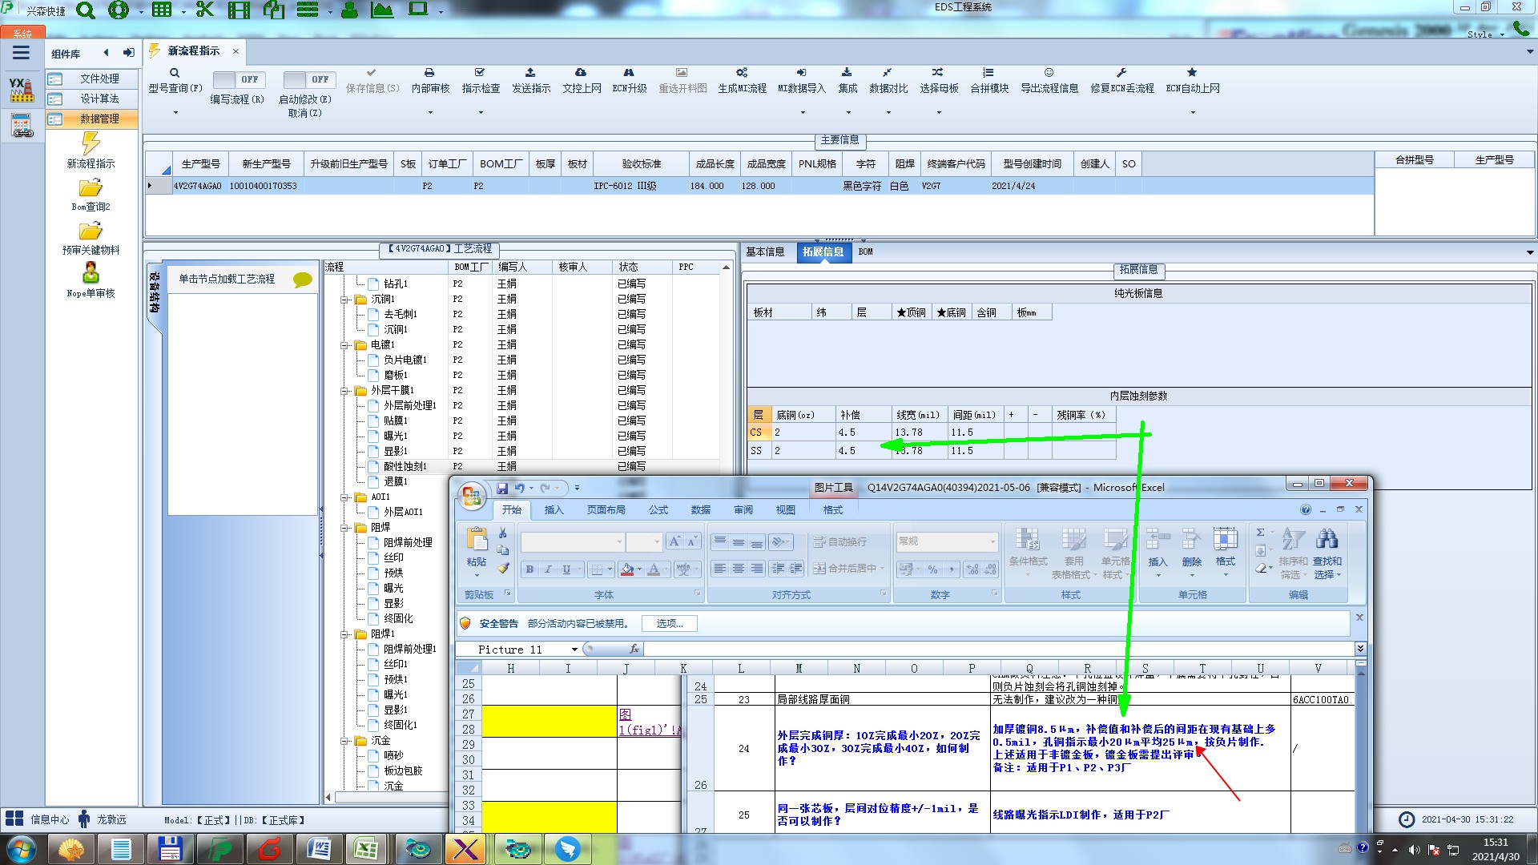
Task: Open the Excel 页面布局 ribbon tab
Action: click(x=606, y=509)
